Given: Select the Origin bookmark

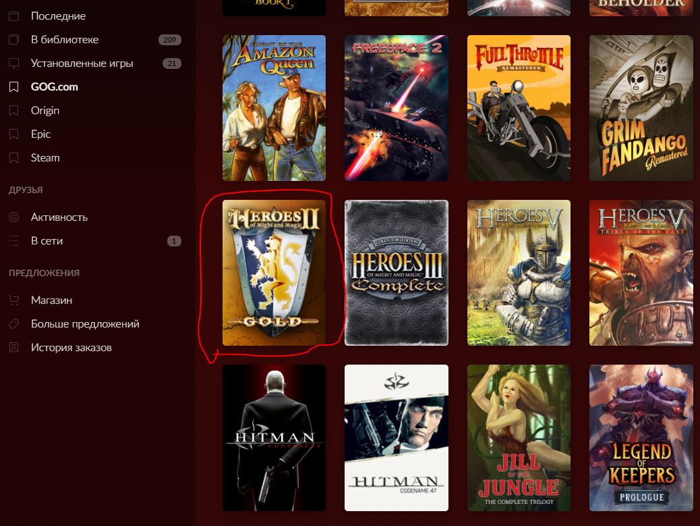Looking at the screenshot, I should tap(45, 110).
